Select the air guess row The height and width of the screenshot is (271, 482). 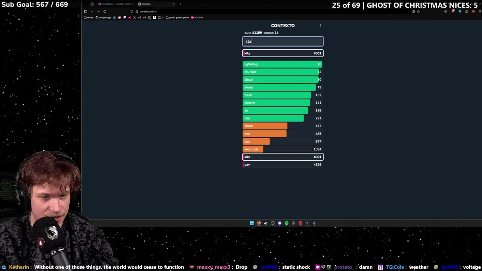pos(283,110)
